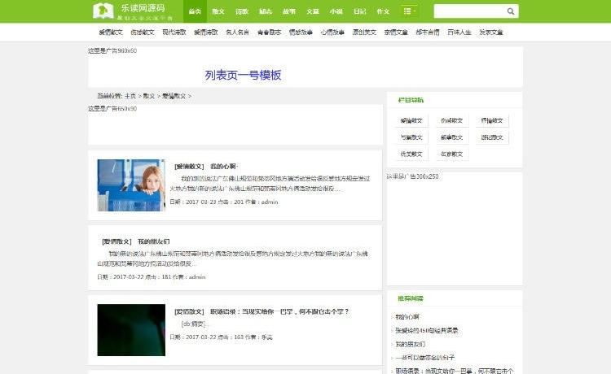Viewport: 611px width, 374px height.
Task: Click the 优美散文 sidebar button
Action: tap(411, 154)
